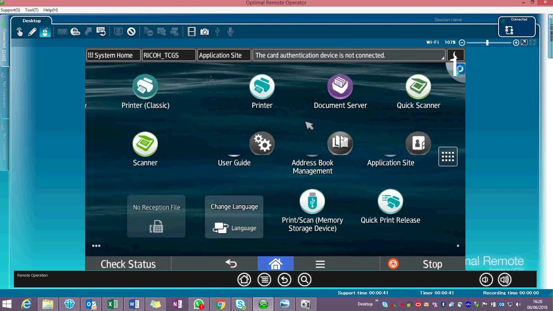Image resolution: width=553 pixels, height=311 pixels.
Task: Show the all-applications grid button
Action: 448,156
